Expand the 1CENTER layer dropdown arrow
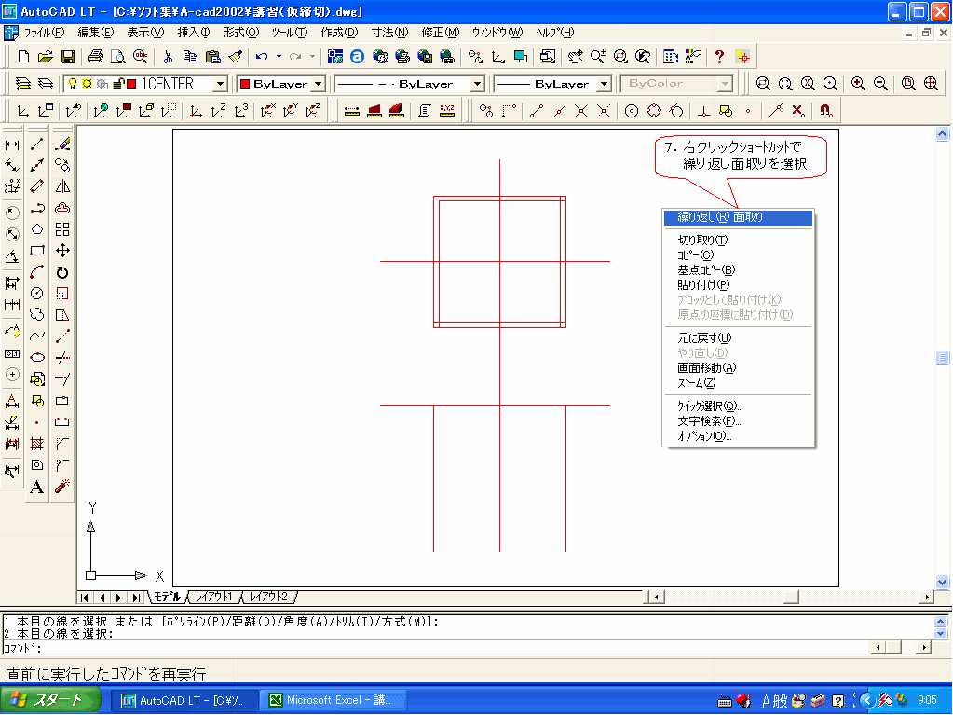Image resolution: width=953 pixels, height=715 pixels. point(221,83)
